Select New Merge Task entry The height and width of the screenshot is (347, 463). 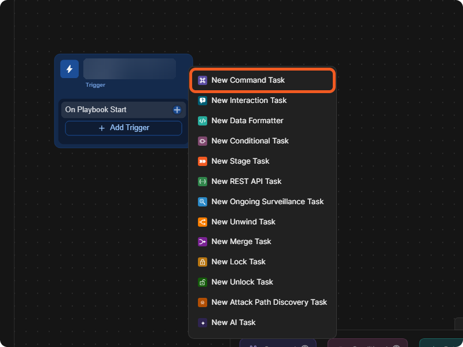click(x=262, y=242)
